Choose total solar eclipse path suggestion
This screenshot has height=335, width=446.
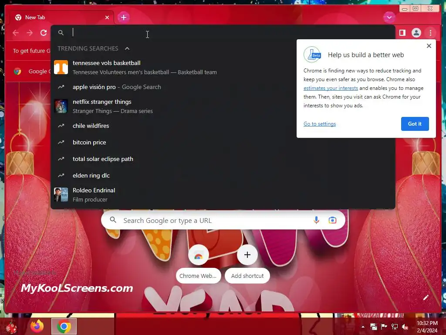[x=223, y=159]
